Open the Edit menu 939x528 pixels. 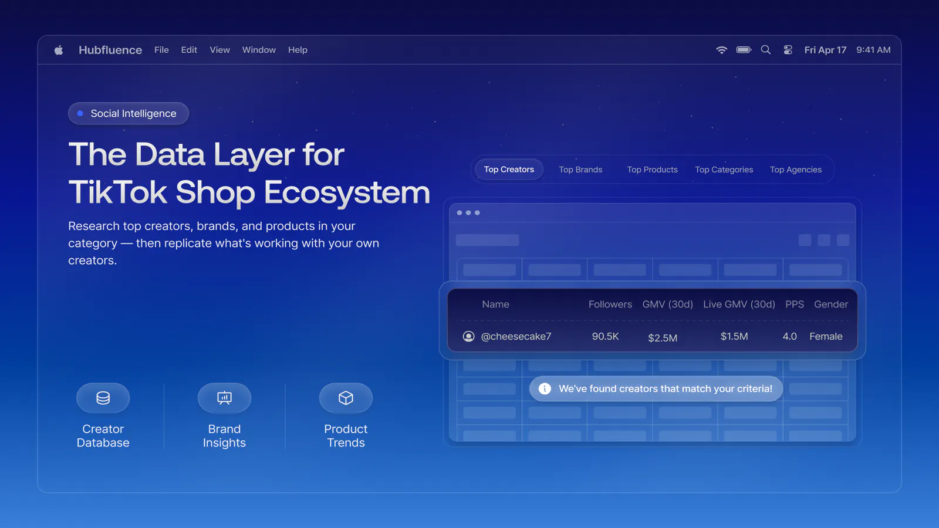point(189,50)
